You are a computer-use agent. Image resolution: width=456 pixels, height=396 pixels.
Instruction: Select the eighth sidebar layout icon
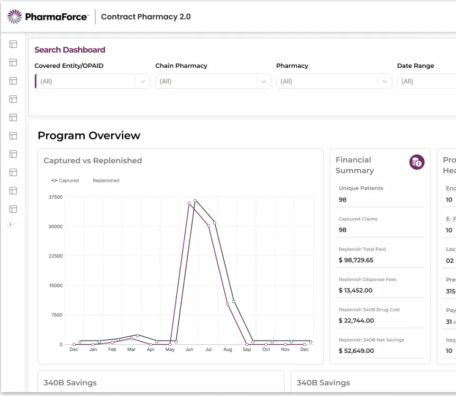(13, 173)
